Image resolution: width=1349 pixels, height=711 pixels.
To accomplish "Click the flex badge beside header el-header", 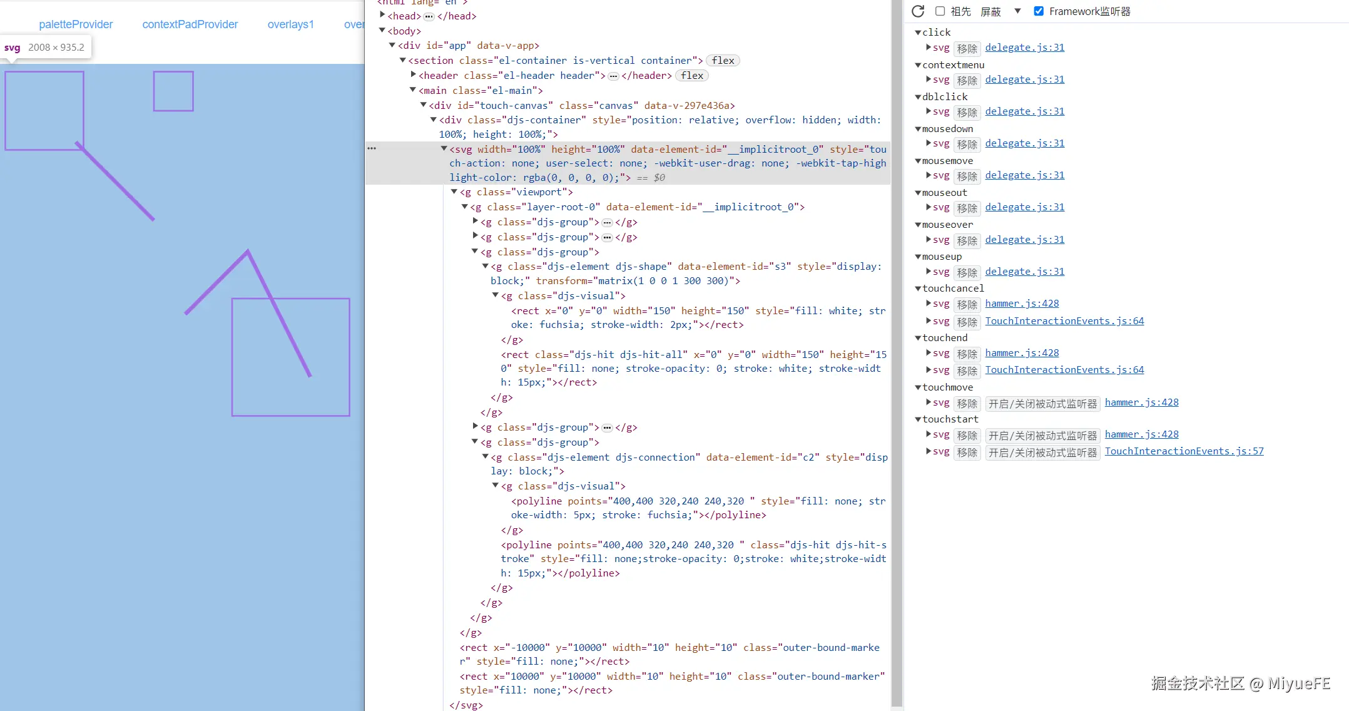I will pyautogui.click(x=692, y=76).
